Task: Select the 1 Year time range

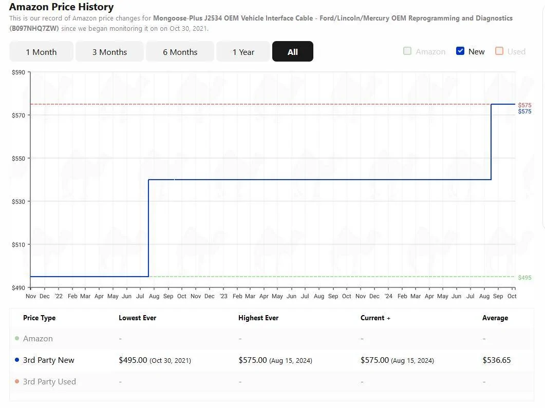Action: point(243,51)
